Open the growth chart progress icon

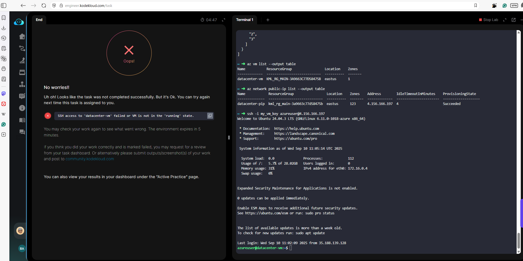pos(22,60)
